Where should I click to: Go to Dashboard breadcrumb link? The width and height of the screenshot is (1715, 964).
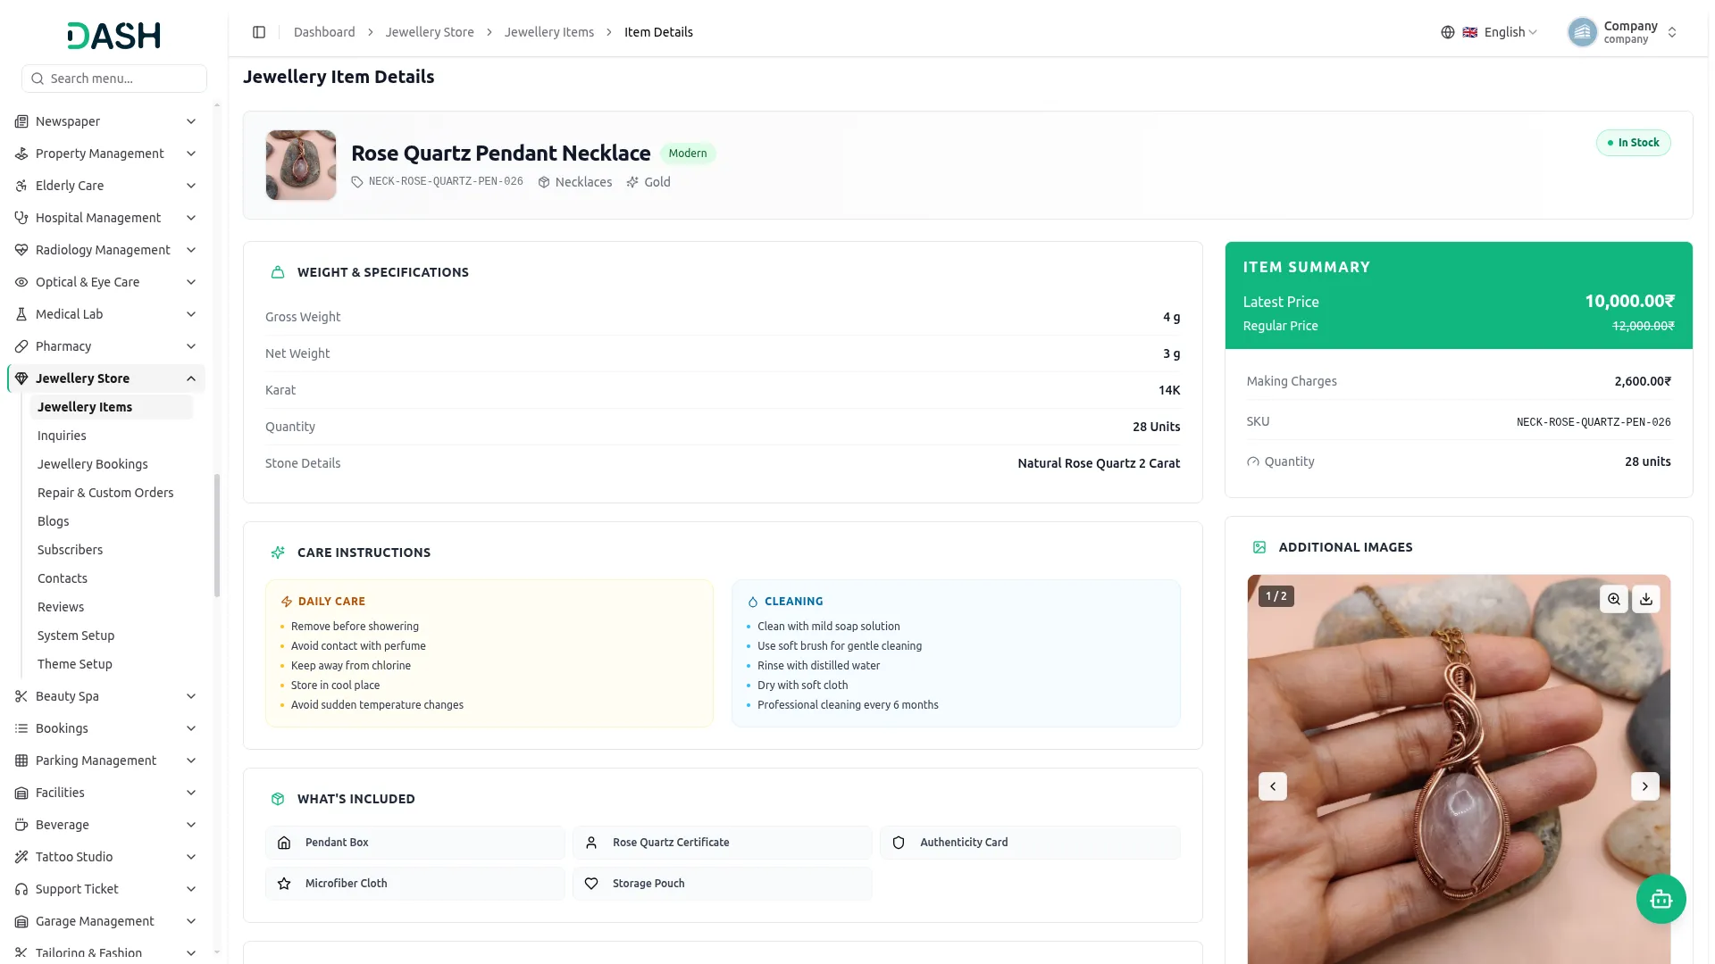pos(324,32)
